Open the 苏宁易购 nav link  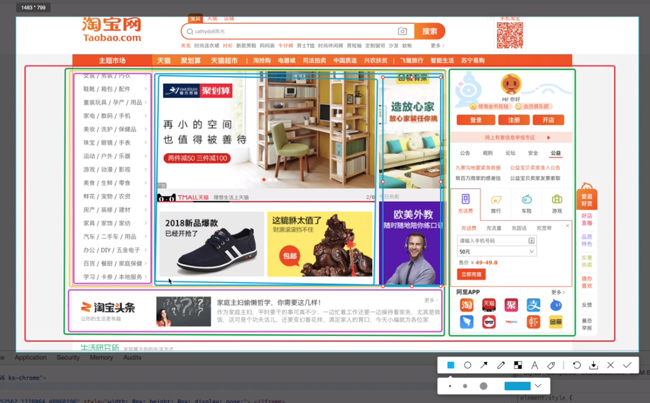(x=473, y=60)
